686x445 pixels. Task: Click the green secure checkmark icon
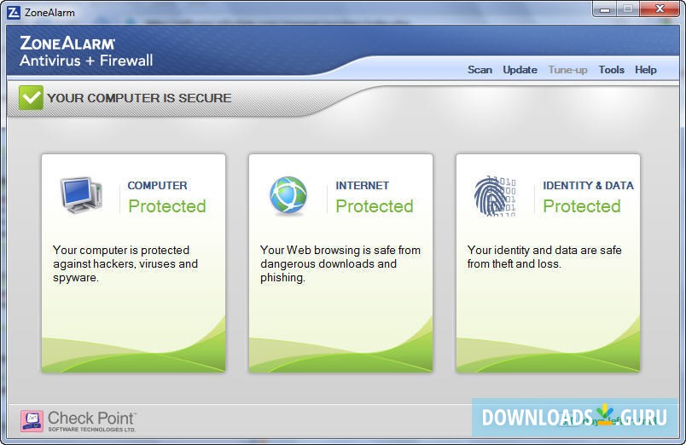(x=31, y=97)
